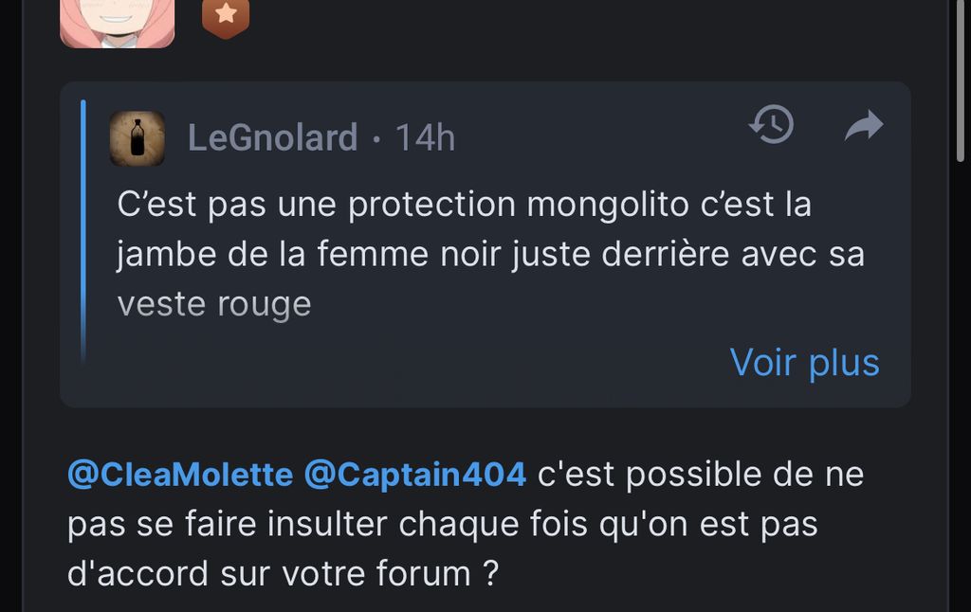Click the quoted line mentioning "jambe de la femme"
The image size is (971, 612).
(x=490, y=254)
